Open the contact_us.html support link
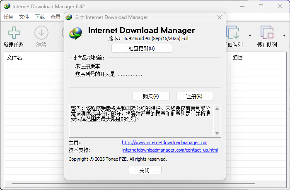 click(x=170, y=150)
